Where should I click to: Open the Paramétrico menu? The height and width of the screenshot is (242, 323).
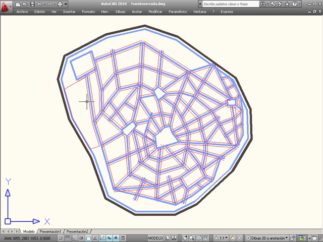(178, 12)
